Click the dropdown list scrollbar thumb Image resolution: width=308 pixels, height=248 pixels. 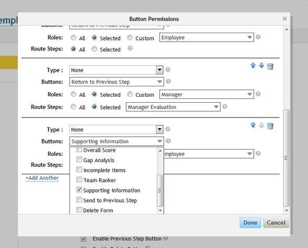click(160, 191)
